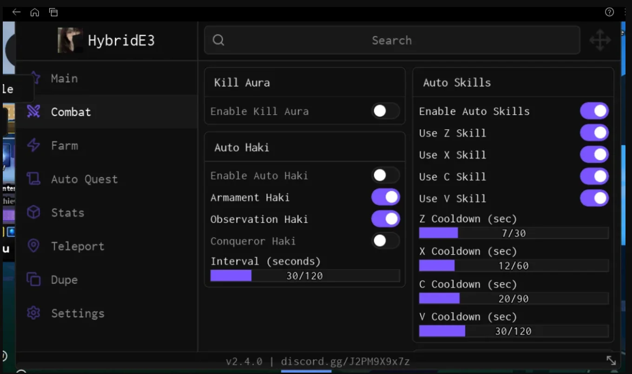
Task: Click the HybridE3 profile avatar
Action: point(70,40)
